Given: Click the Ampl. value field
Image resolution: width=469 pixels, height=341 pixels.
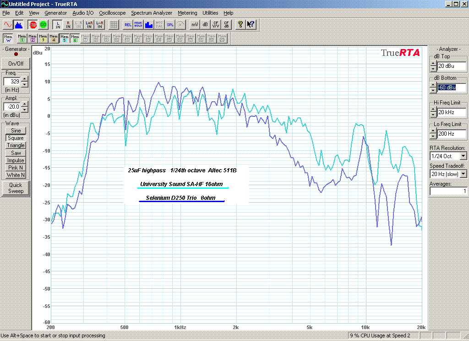Looking at the screenshot, I should pos(12,107).
